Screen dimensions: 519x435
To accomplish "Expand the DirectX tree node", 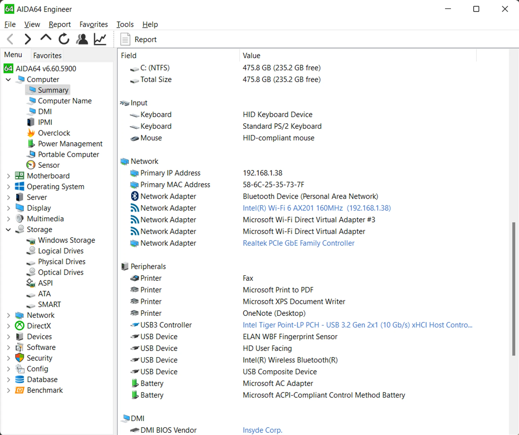I will (x=8, y=326).
